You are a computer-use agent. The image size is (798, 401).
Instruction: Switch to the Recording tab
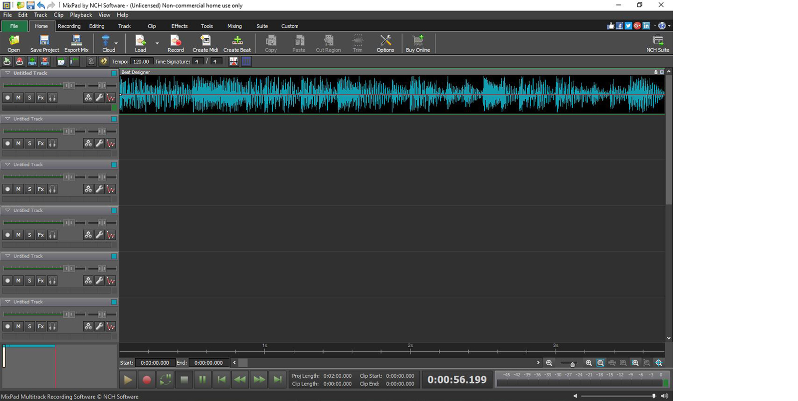tap(69, 26)
